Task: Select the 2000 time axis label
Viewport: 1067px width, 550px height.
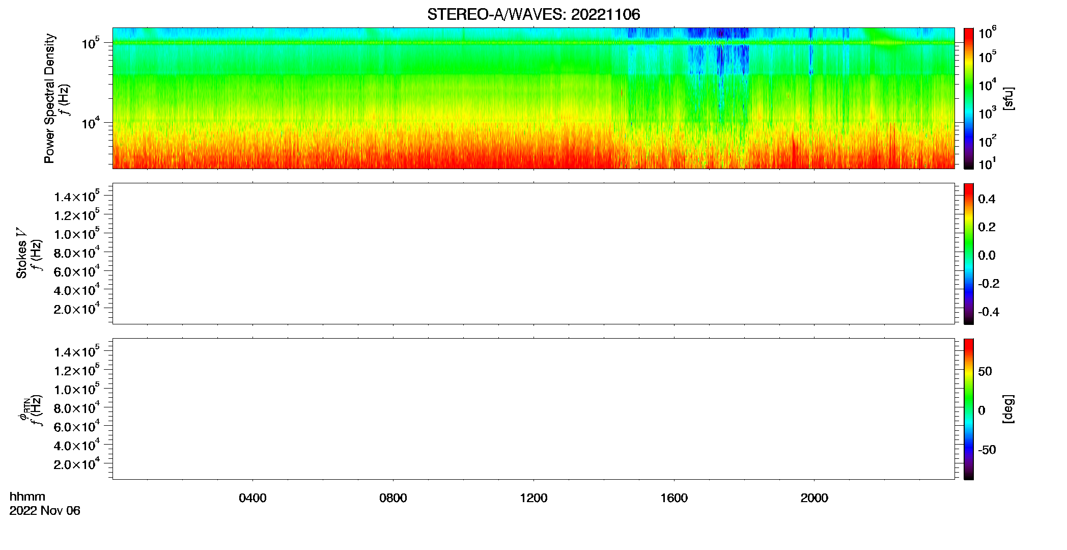Action: 814,498
